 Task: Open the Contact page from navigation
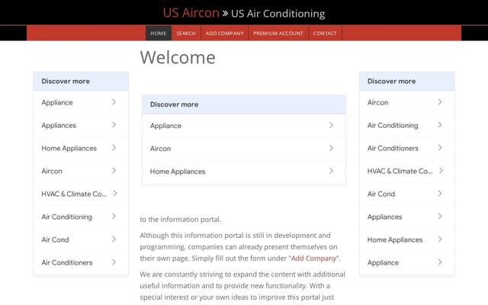click(325, 34)
